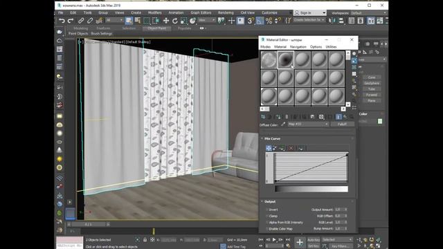Click the Tube primitive button
This screenshot has width=443, height=249.
pyautogui.click(x=372, y=89)
